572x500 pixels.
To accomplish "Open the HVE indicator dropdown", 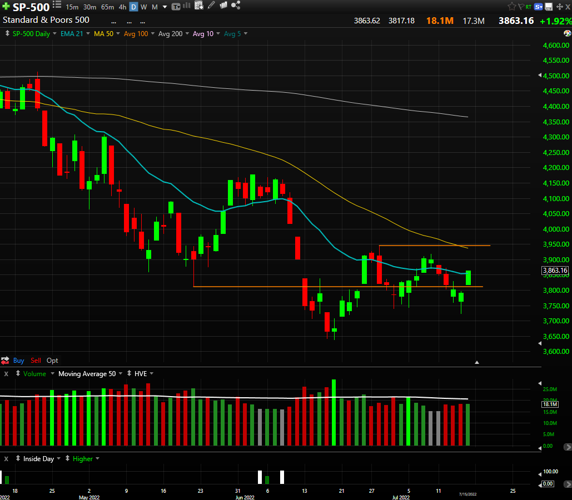I will coord(151,373).
